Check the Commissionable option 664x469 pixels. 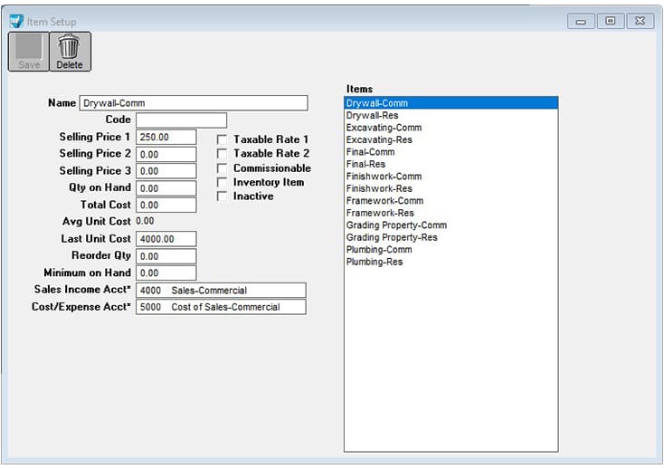click(223, 168)
